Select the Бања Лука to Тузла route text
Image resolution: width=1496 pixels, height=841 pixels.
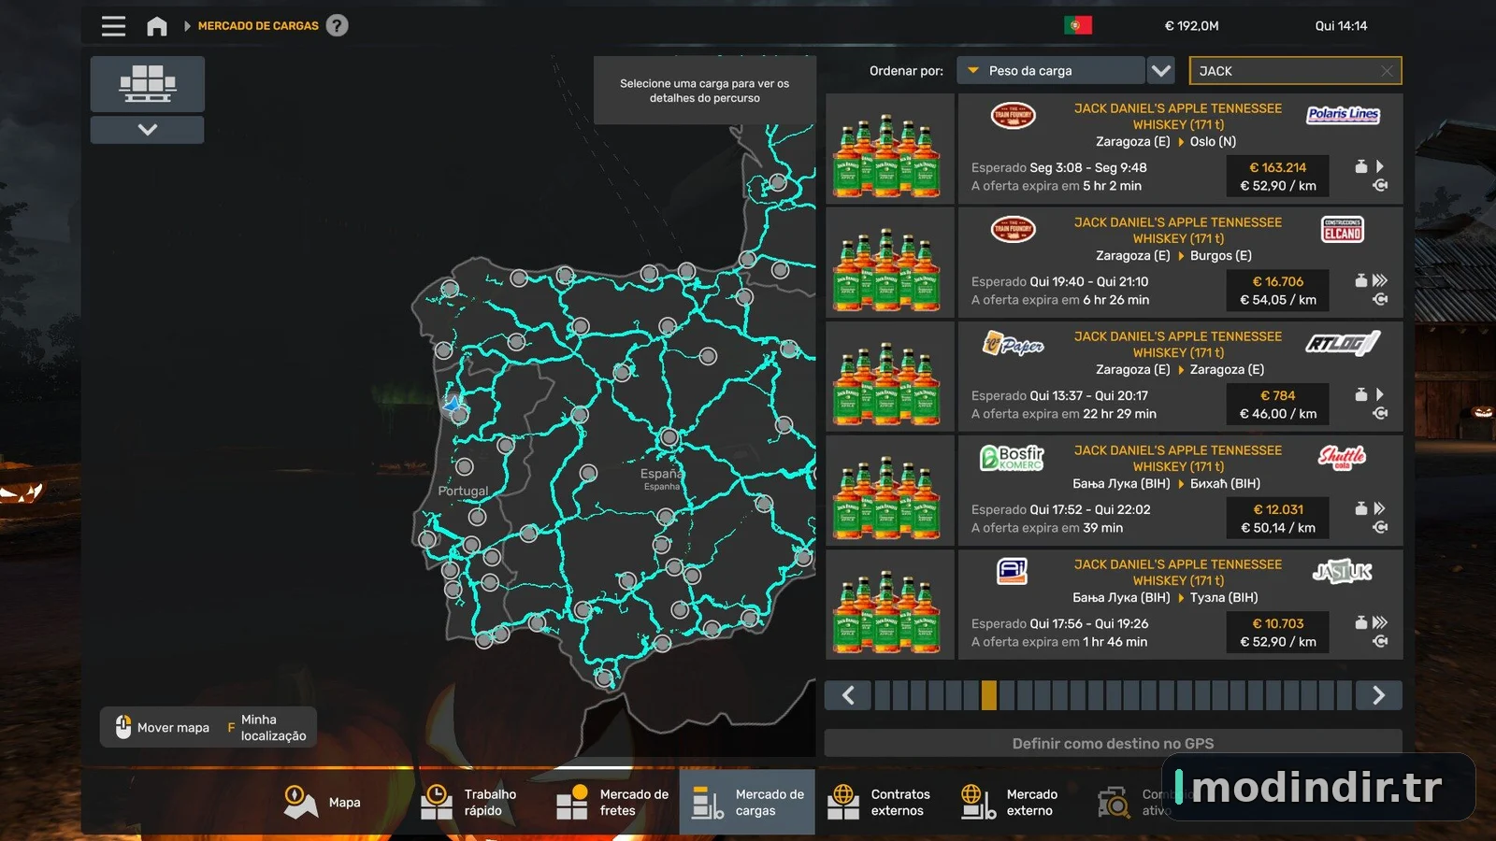(1165, 598)
